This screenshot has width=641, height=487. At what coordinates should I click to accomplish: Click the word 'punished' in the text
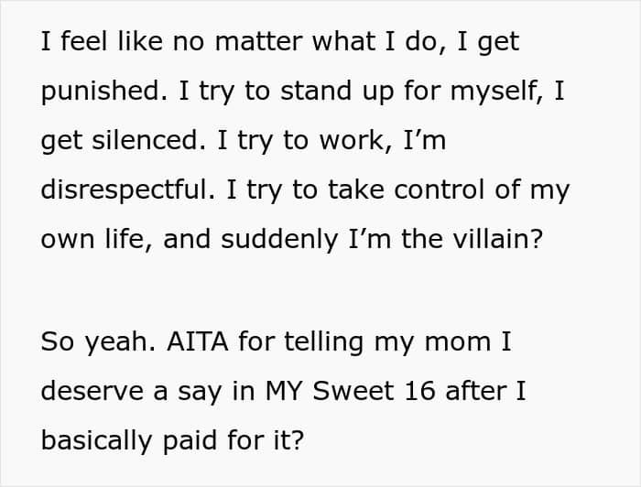point(101,92)
